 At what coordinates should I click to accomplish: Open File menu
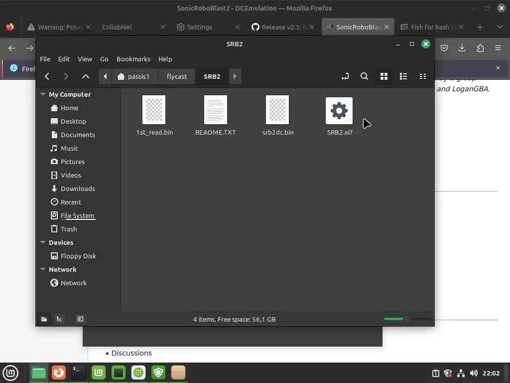pos(45,59)
